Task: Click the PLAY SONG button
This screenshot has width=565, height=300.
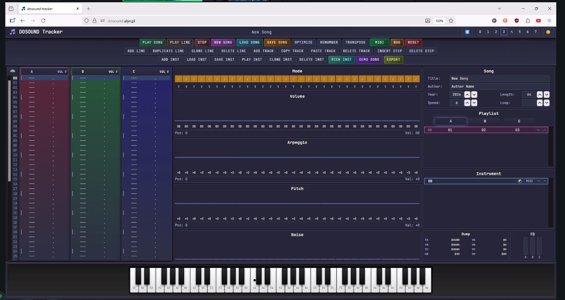Action: point(152,42)
